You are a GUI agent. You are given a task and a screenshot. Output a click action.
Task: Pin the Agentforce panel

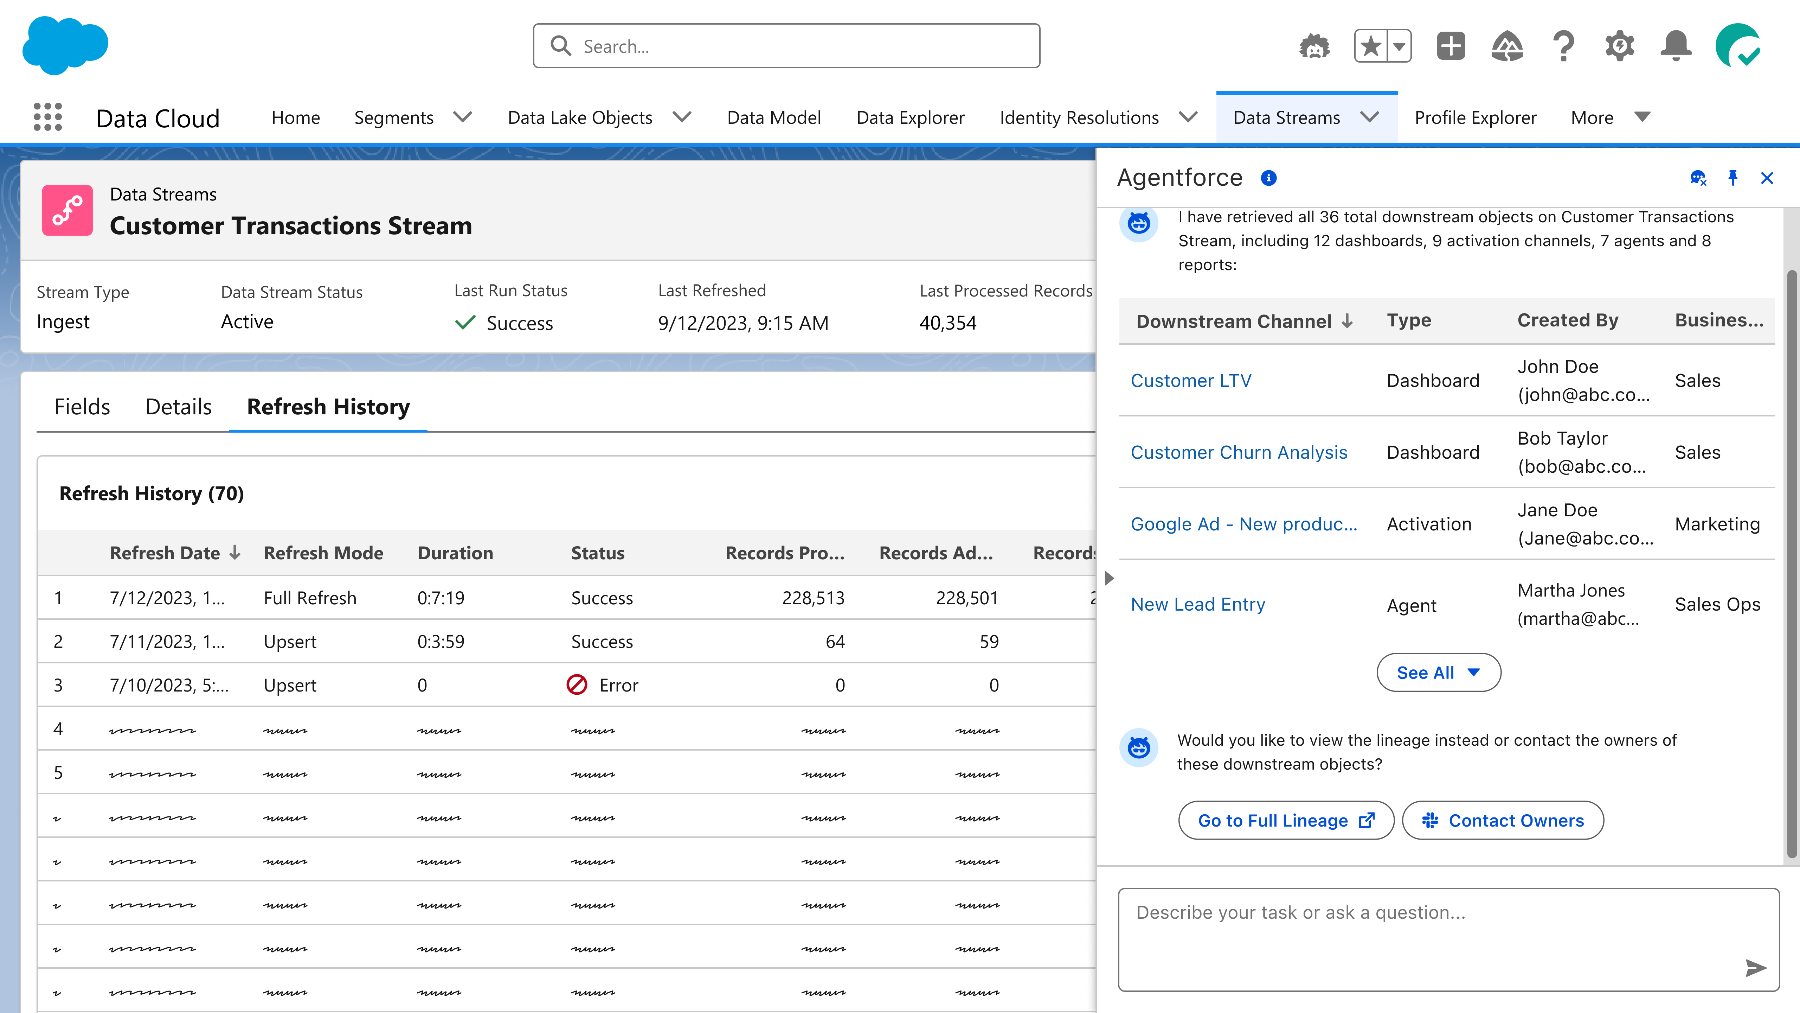coord(1733,178)
